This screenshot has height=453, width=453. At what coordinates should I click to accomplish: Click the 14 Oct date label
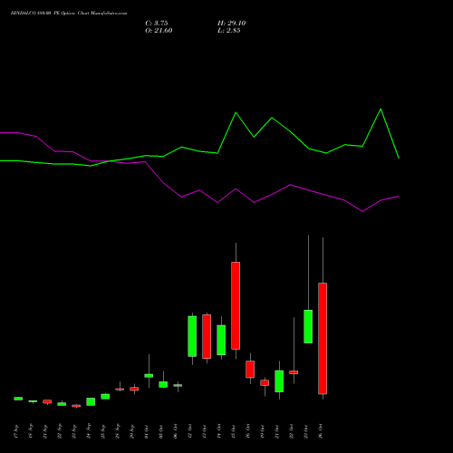(219, 431)
